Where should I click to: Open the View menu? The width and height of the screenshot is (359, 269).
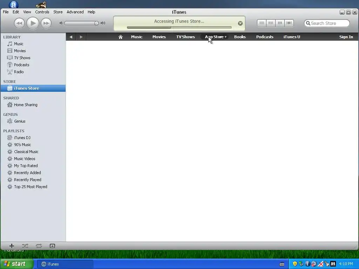coord(27,12)
